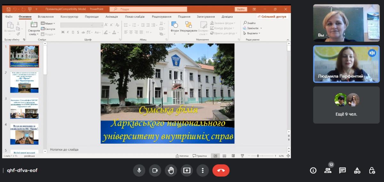Select slide 2 thumbnail

[24, 82]
